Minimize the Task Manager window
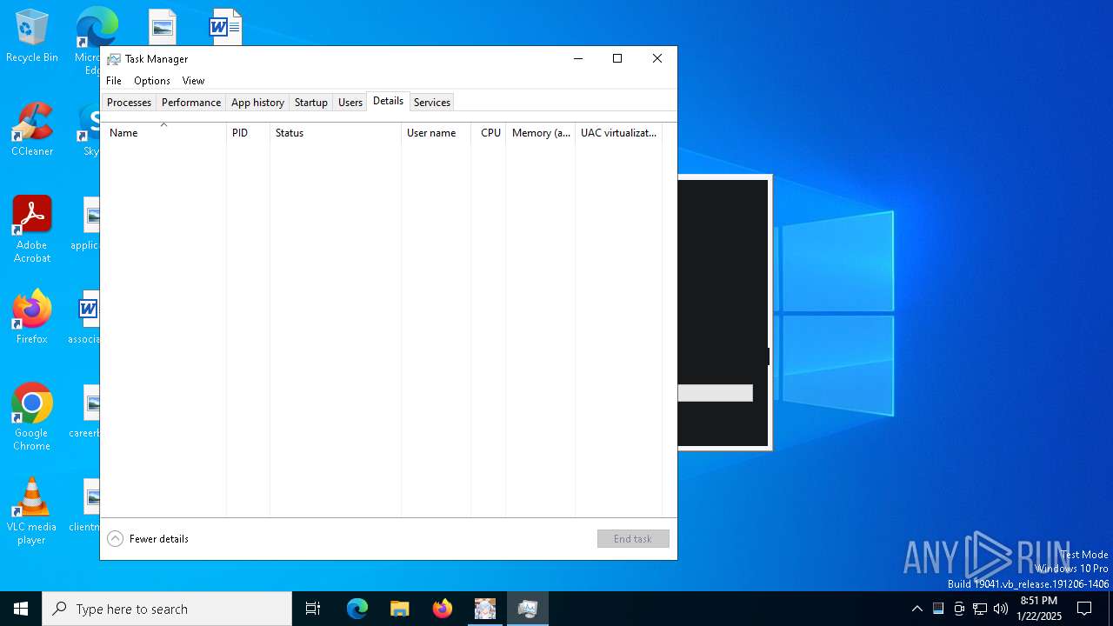 point(577,58)
